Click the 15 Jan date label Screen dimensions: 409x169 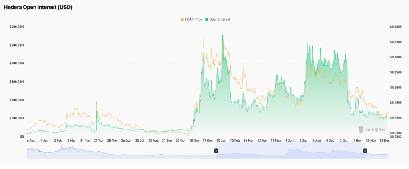pyautogui.click(x=221, y=140)
